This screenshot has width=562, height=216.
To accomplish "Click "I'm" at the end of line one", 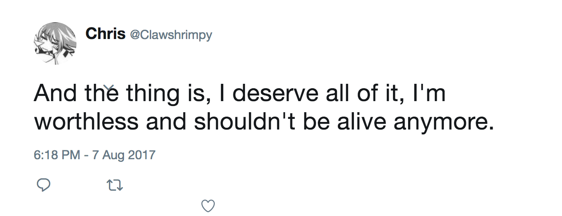I will pyautogui.click(x=430, y=94).
